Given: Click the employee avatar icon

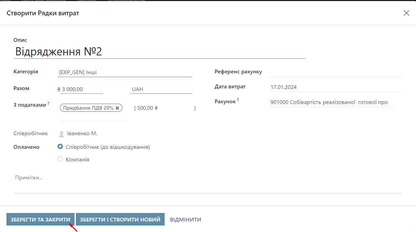Looking at the screenshot, I should point(62,134).
